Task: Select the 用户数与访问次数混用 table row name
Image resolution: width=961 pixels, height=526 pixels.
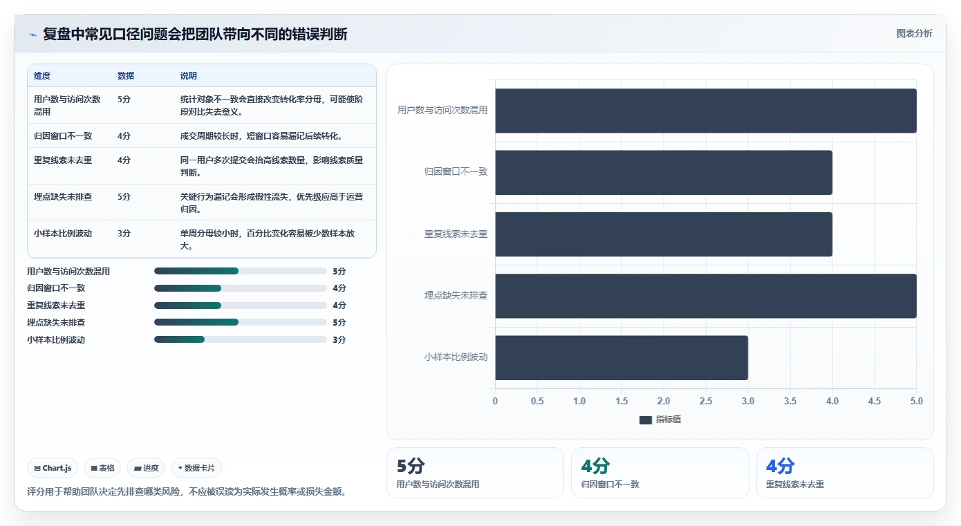Action: coord(67,105)
